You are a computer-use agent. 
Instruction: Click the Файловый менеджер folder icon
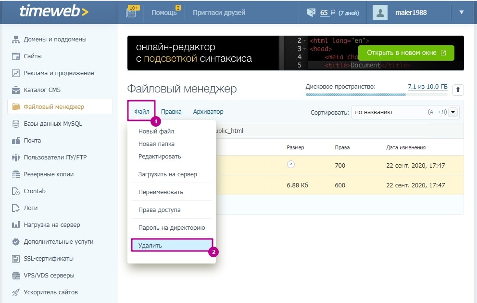pos(15,106)
